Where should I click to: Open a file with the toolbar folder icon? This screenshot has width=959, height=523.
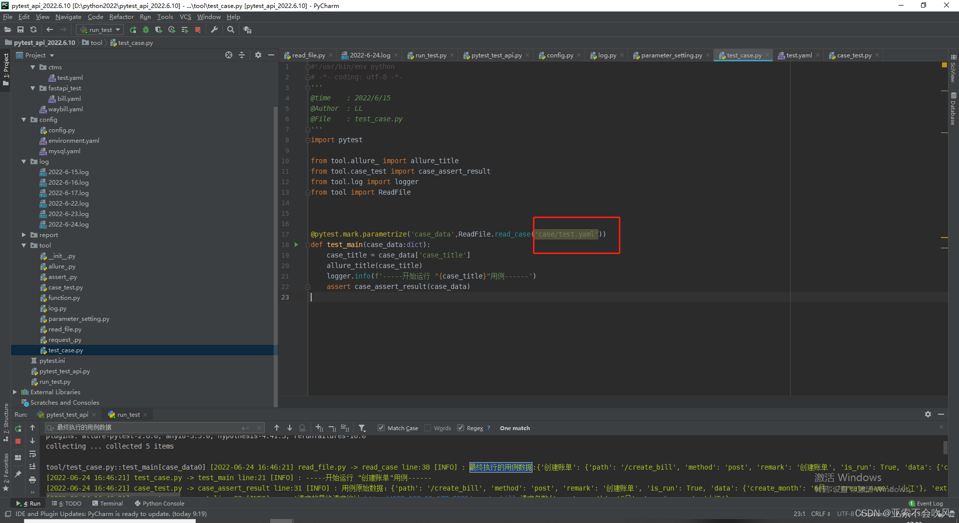click(x=7, y=30)
